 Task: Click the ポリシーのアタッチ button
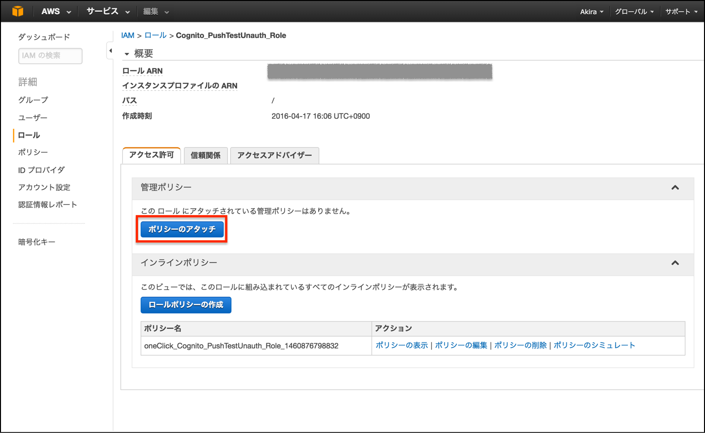click(x=182, y=229)
